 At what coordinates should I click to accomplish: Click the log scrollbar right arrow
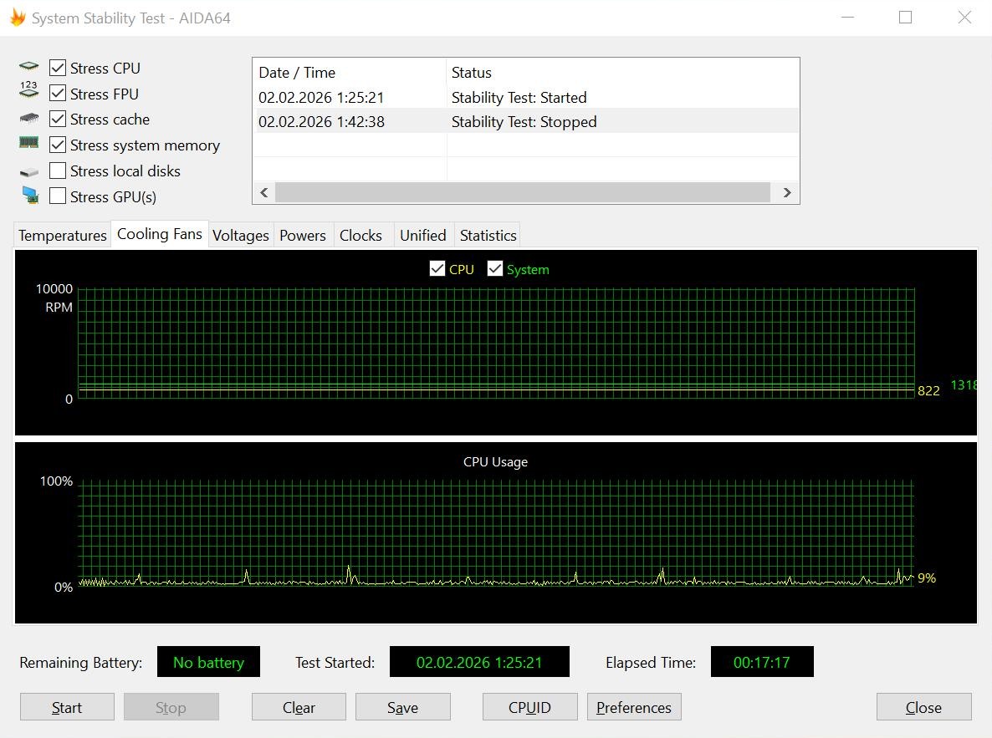787,193
